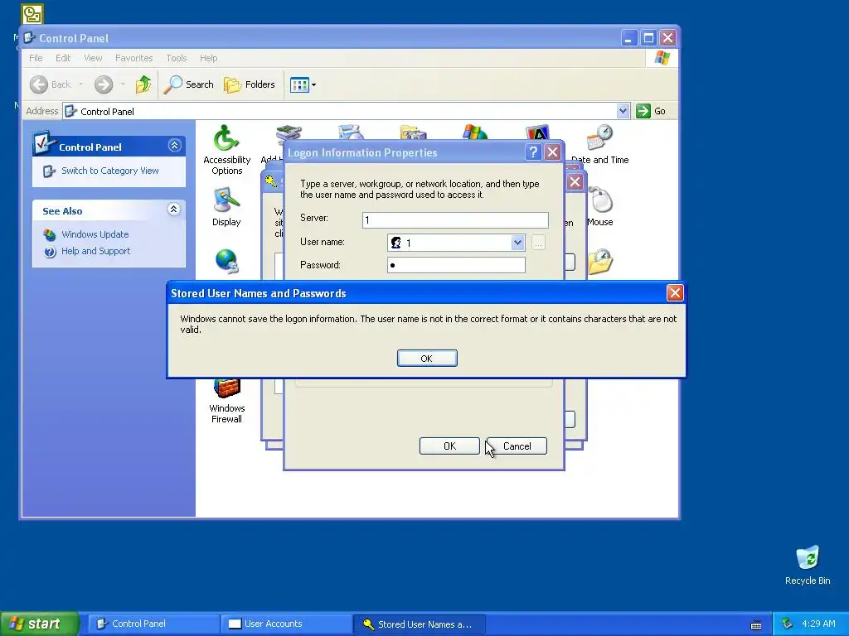Viewport: 849px width, 636px height.
Task: Cancel the Logon Information Properties dialog
Action: coord(517,446)
